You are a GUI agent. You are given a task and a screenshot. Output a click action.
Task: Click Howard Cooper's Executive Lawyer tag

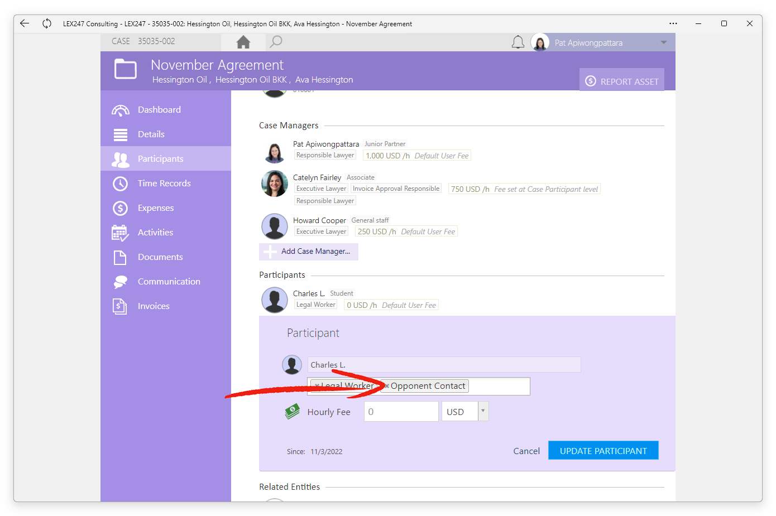(321, 232)
